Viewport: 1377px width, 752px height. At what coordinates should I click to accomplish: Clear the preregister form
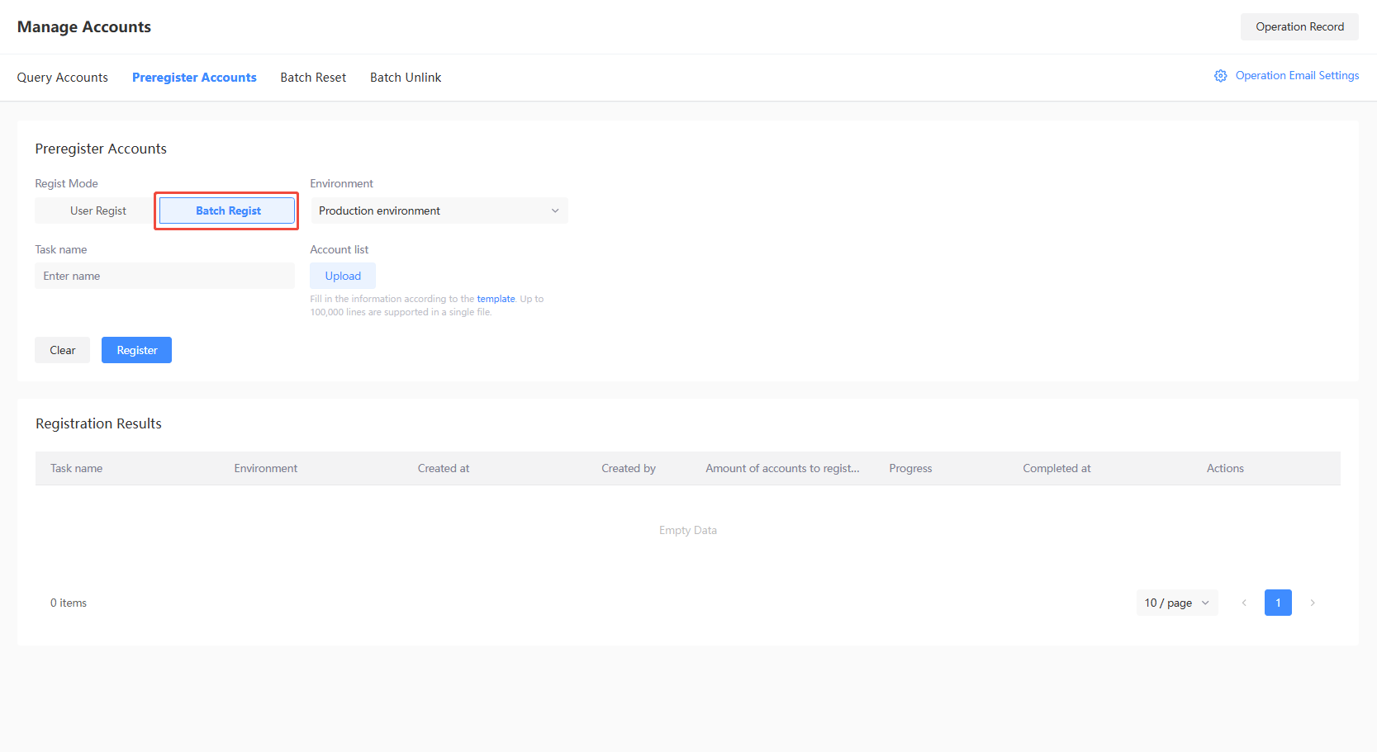coord(62,350)
